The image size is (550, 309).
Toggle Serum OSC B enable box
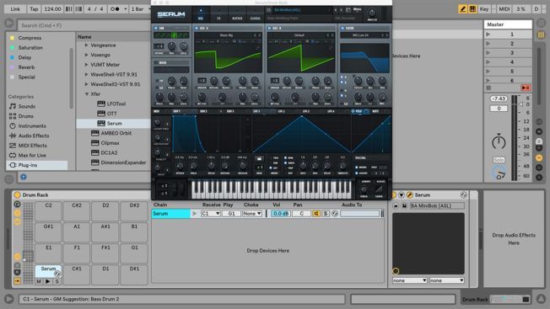(269, 28)
